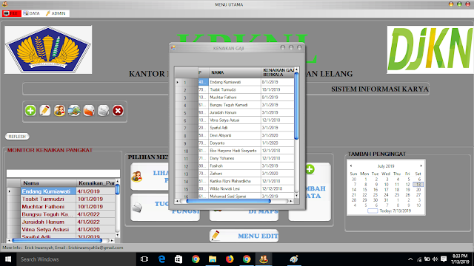Select Endang Kurniawati row in Kenaikan Gaji window

coord(235,82)
